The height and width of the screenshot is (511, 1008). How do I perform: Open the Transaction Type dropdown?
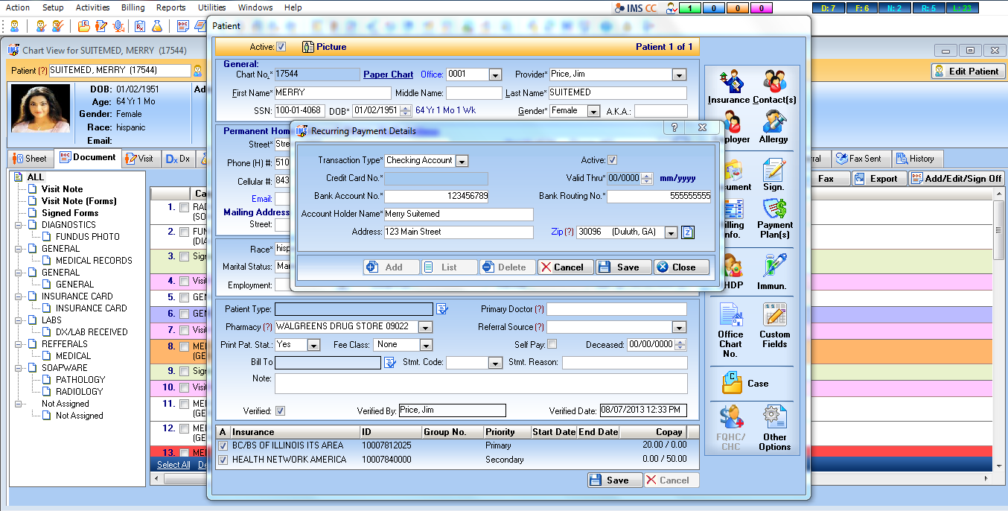click(462, 161)
